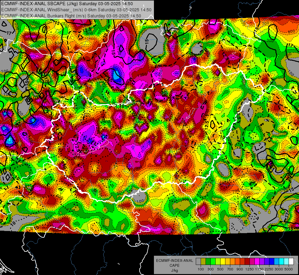Click the 100 value under the legend

pos(201,269)
